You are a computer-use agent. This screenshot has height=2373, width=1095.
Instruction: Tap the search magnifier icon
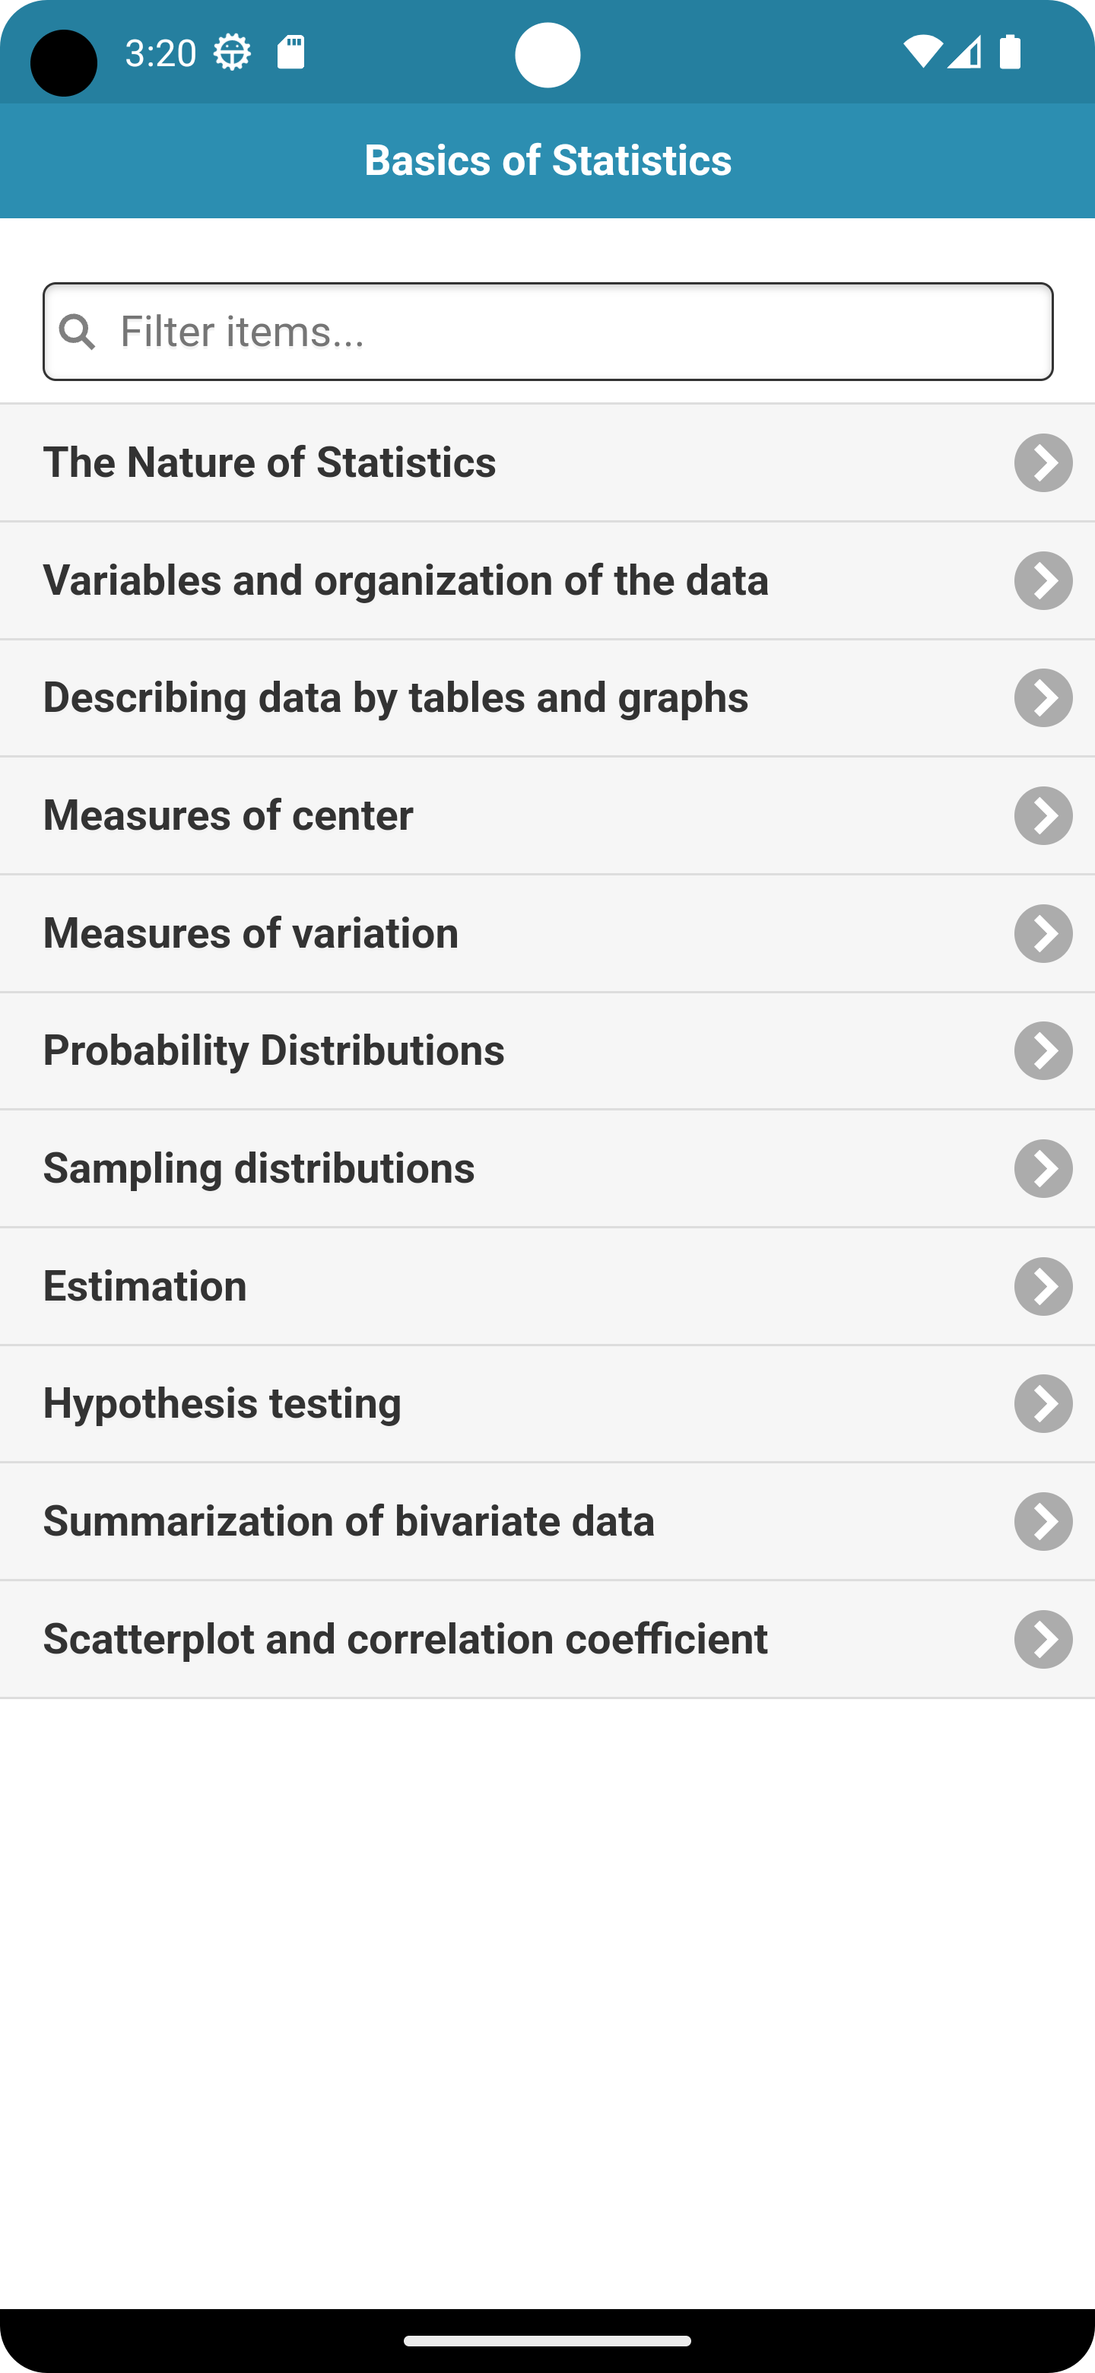click(77, 332)
